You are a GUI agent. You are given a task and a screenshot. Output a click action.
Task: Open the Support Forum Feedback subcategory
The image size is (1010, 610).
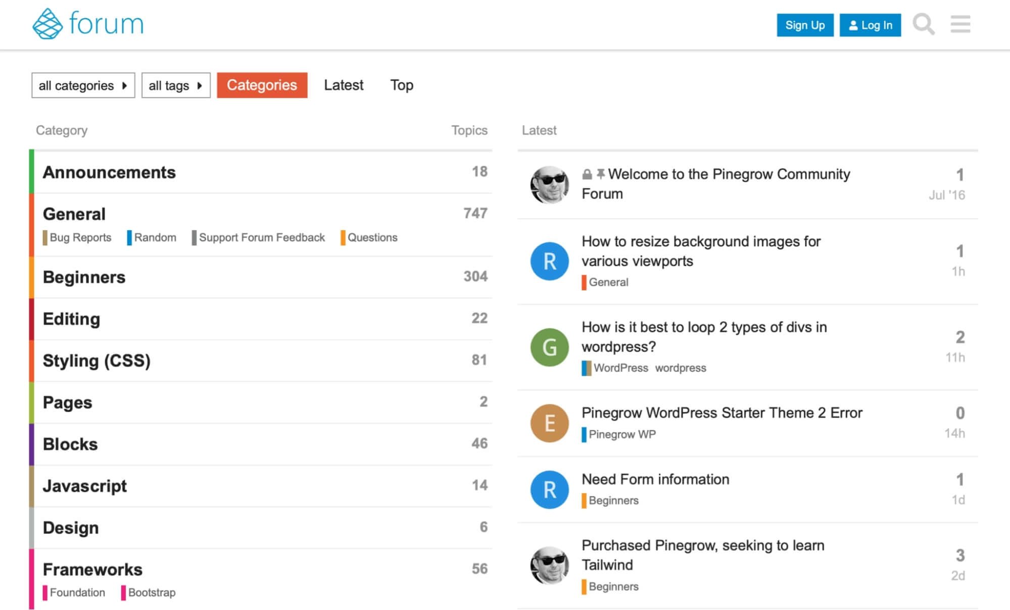tap(259, 237)
